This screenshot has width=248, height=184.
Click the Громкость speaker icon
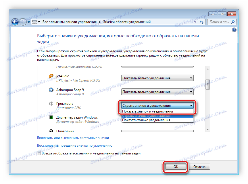click(x=51, y=104)
